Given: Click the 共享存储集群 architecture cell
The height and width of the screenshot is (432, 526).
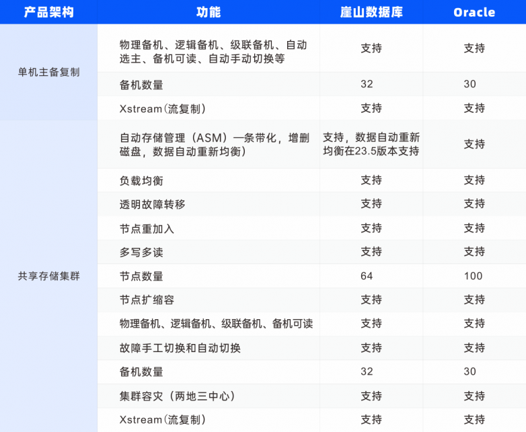Looking at the screenshot, I should pos(48,275).
